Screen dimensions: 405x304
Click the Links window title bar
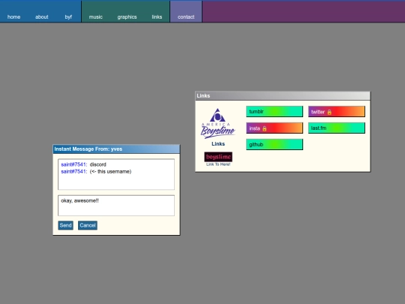(283, 95)
